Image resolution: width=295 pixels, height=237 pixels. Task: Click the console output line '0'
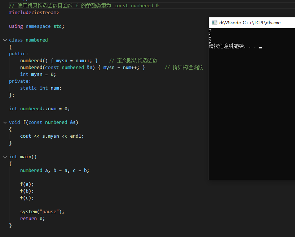click(x=210, y=31)
